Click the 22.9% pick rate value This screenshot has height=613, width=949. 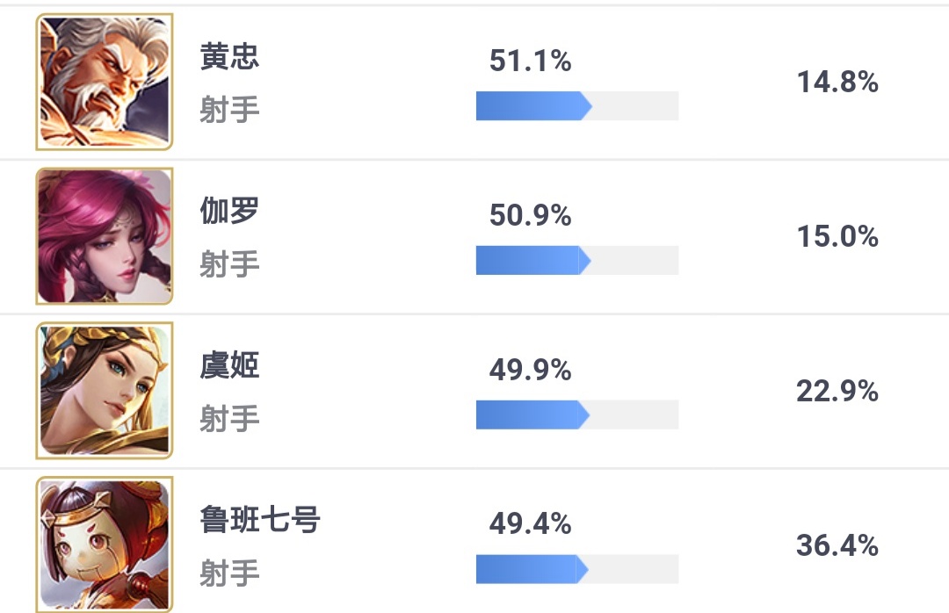tap(837, 392)
